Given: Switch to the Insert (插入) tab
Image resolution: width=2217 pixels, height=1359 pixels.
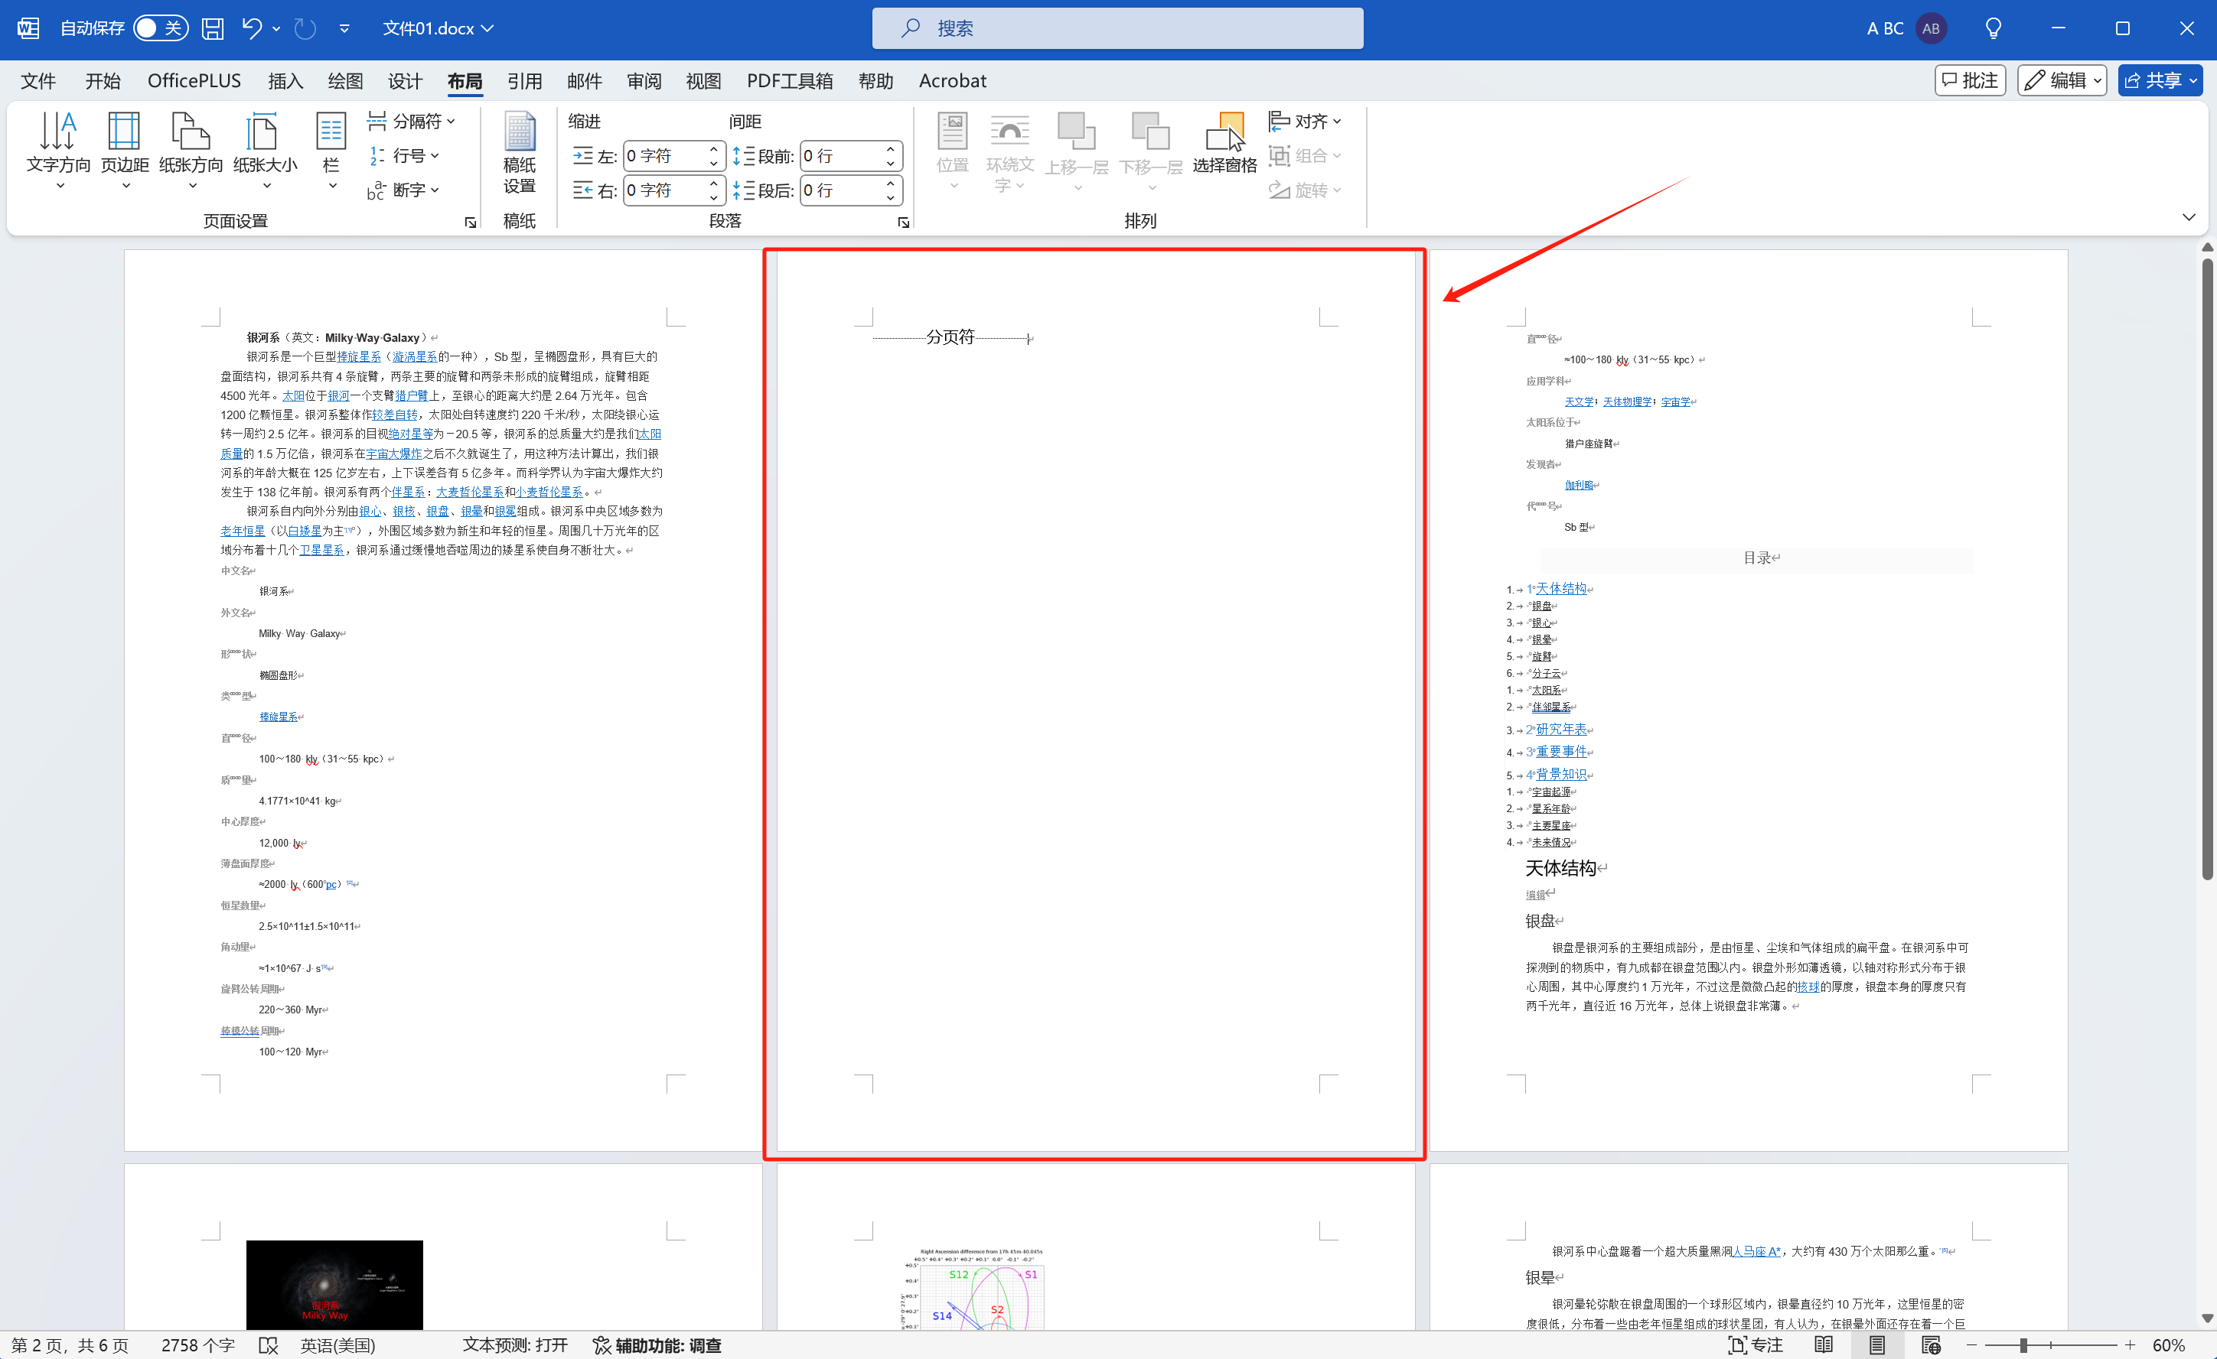Looking at the screenshot, I should [285, 81].
